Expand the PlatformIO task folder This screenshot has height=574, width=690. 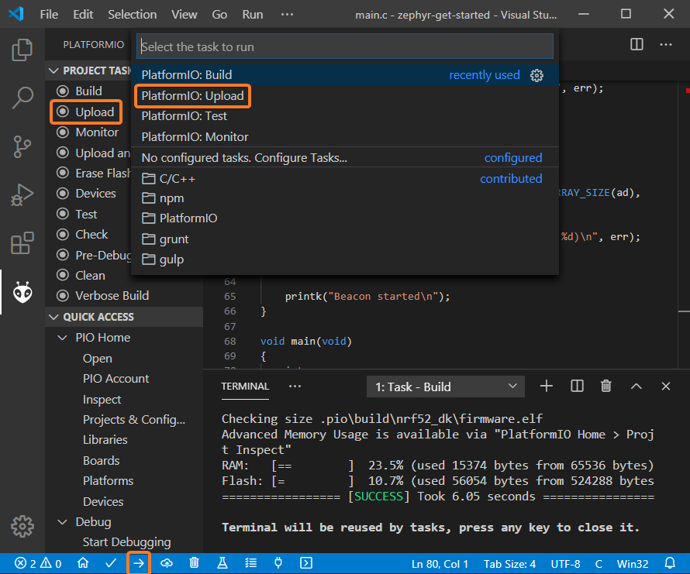345,218
